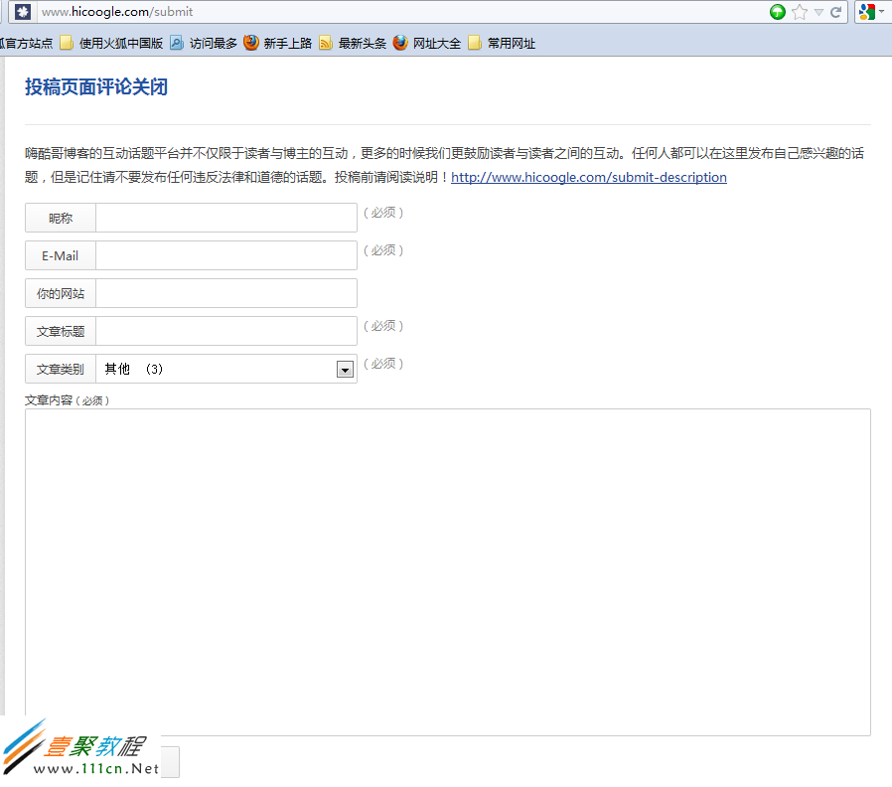
Task: Open the 常用网址 bookmark folder
Action: coord(502,43)
